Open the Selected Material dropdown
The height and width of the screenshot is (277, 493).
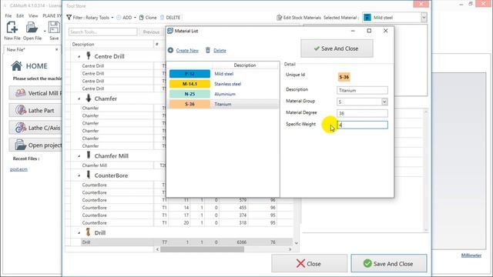[x=424, y=18]
